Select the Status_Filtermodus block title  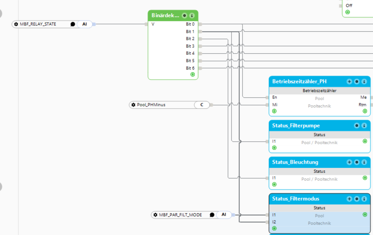click(295, 199)
